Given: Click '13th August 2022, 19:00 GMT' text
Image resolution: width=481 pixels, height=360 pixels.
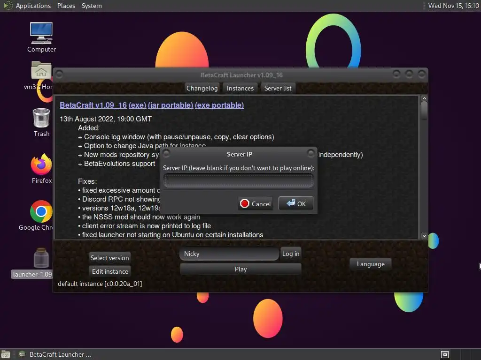Looking at the screenshot, I should [106, 119].
